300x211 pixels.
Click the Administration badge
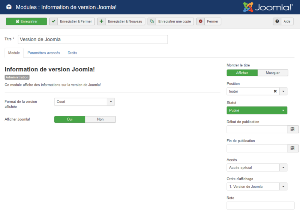(17, 77)
